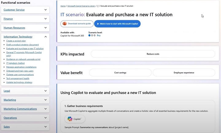This screenshot has height=133, width=221.
Task: Expand the Marketing Communications section
Action: (45, 109)
